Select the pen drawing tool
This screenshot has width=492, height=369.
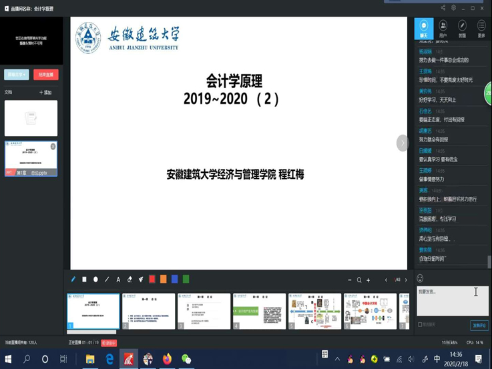pos(73,280)
